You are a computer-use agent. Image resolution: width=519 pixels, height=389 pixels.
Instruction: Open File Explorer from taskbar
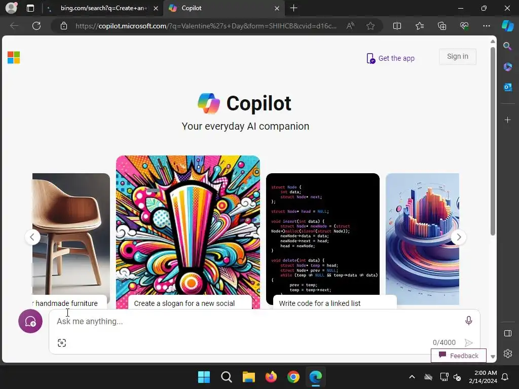pos(248,377)
